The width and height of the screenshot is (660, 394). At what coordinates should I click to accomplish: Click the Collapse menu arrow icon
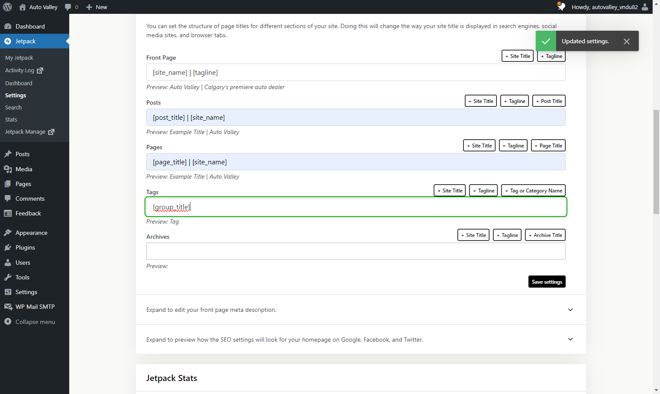(x=8, y=322)
